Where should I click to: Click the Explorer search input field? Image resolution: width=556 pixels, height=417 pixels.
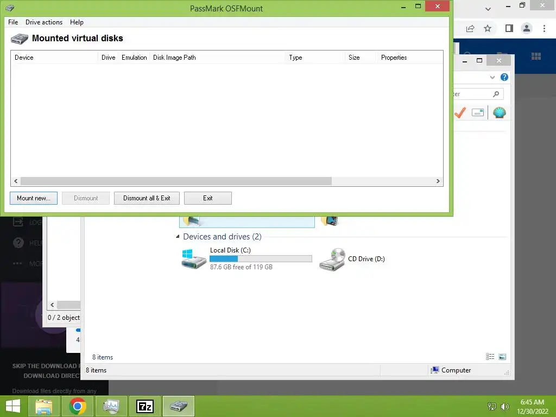(x=478, y=94)
